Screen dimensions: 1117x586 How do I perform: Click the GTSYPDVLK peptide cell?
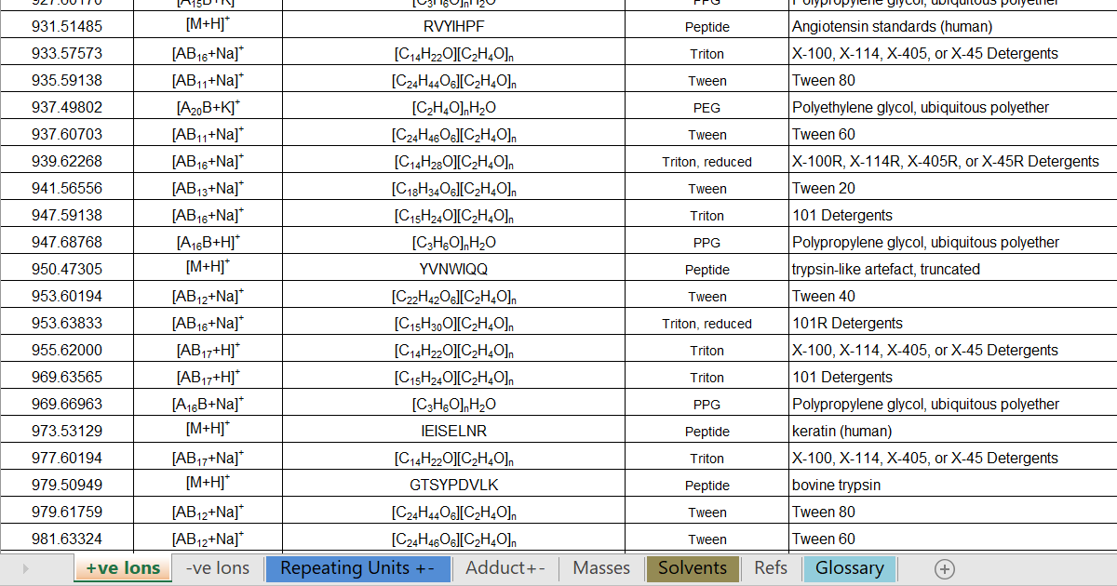(452, 485)
